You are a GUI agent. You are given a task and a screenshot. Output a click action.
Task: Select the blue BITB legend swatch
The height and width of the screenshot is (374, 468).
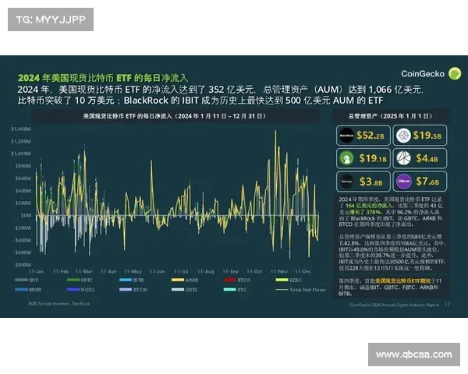click(x=126, y=280)
